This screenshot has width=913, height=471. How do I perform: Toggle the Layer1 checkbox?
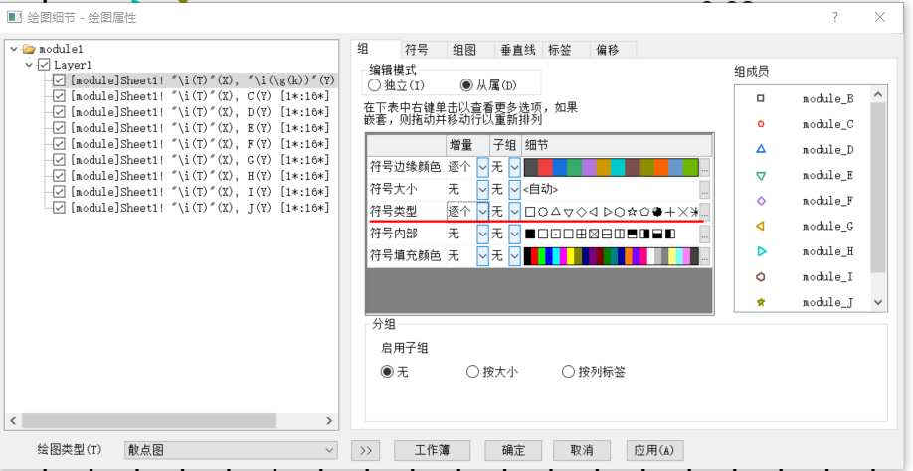(x=44, y=66)
